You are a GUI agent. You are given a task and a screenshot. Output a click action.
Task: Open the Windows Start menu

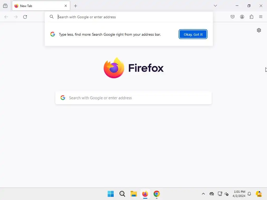tap(111, 194)
